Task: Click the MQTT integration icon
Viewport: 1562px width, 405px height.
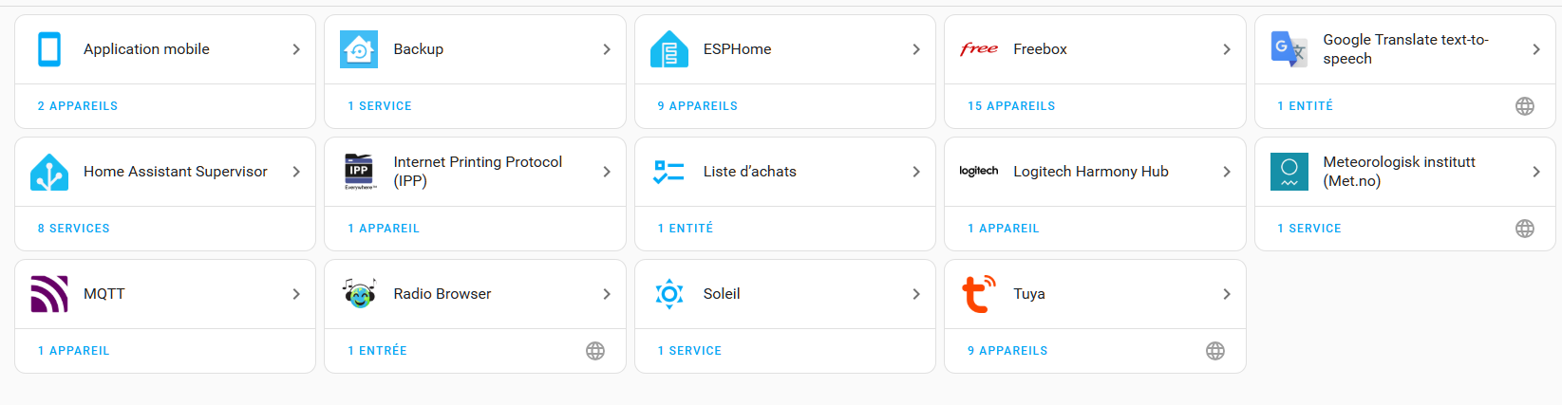Action: [49, 294]
